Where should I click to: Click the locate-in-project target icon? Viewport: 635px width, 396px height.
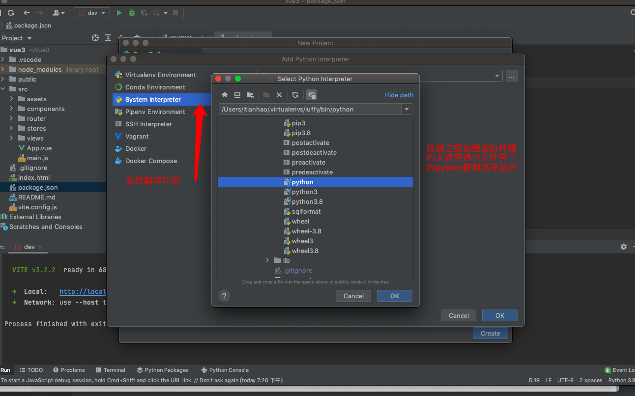pos(95,38)
